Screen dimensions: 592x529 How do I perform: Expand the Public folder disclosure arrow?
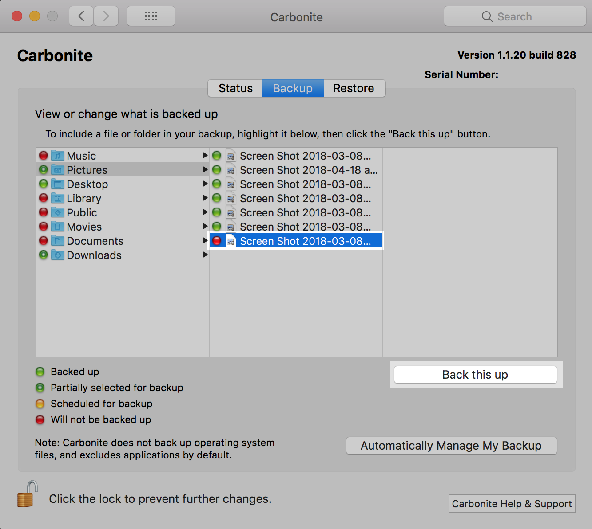[205, 212]
